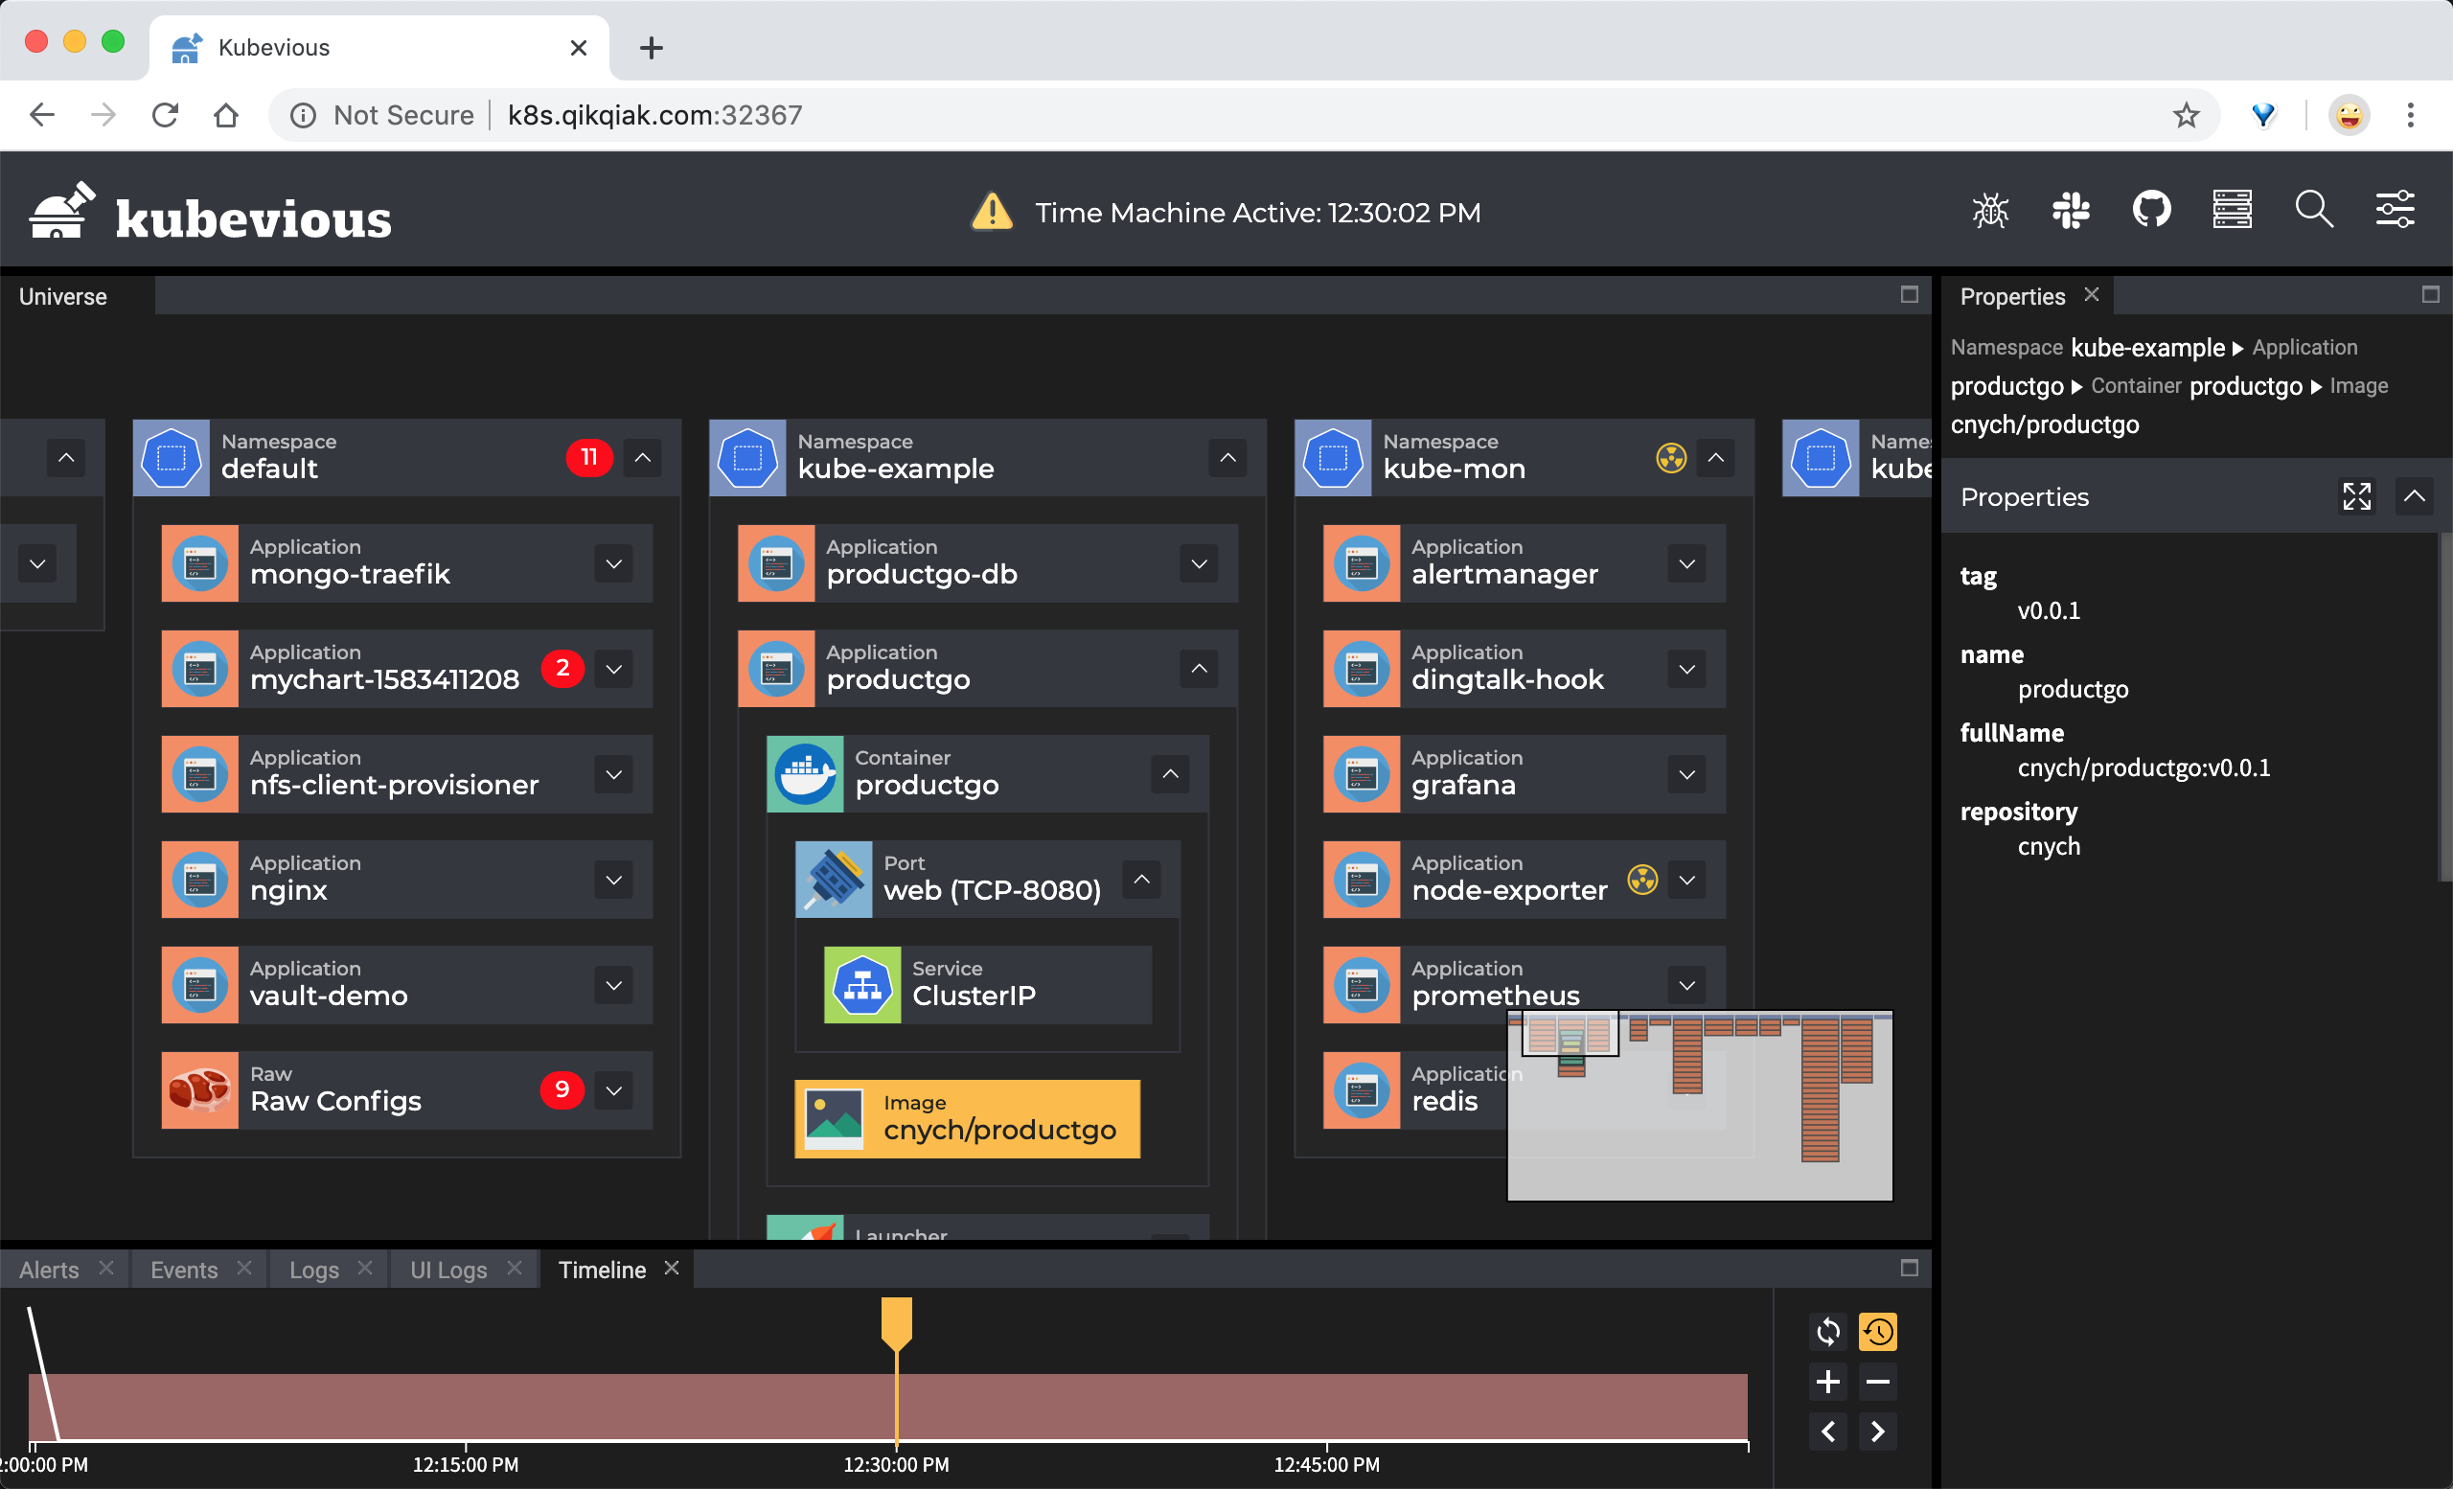Toggle the Time Machine history button

tap(1877, 1332)
